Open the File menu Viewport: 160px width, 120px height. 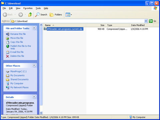[x=4, y=8]
